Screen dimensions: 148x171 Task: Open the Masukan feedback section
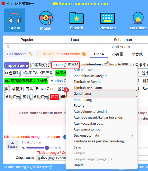click(138, 21)
